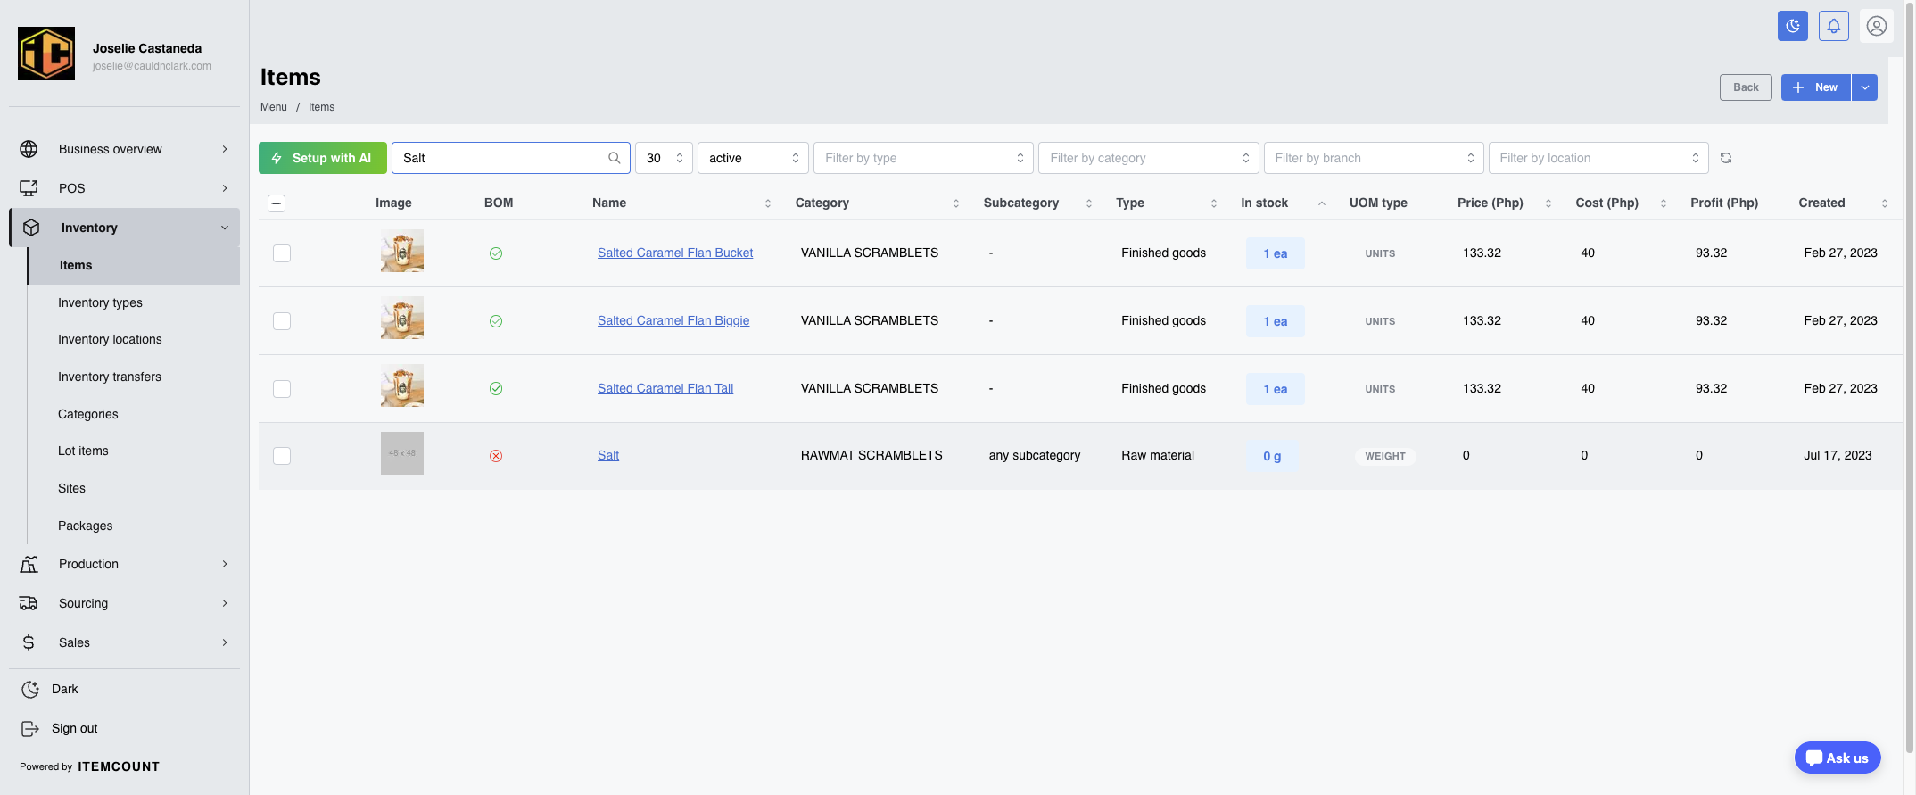Click the ItemCount company logo
Image resolution: width=1916 pixels, height=795 pixels.
pyautogui.click(x=46, y=54)
